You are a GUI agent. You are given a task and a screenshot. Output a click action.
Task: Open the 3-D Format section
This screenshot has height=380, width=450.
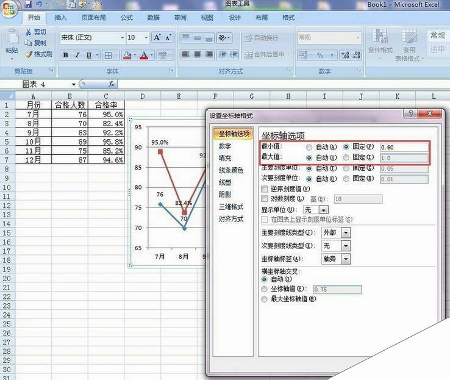point(231,207)
